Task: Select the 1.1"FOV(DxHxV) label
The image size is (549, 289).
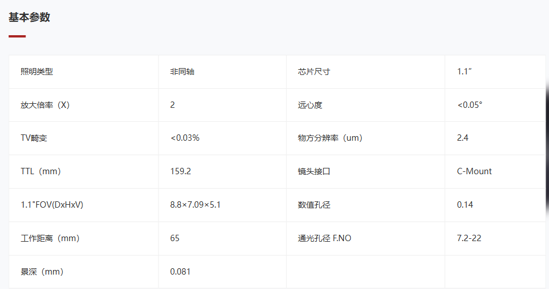Action: (52, 205)
